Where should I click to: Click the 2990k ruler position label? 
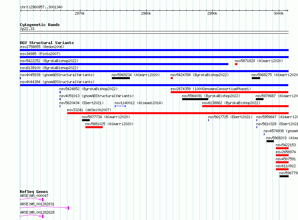212,13
